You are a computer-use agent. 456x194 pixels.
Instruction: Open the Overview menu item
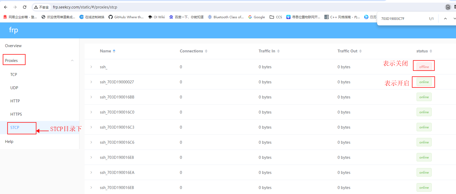coord(40,46)
